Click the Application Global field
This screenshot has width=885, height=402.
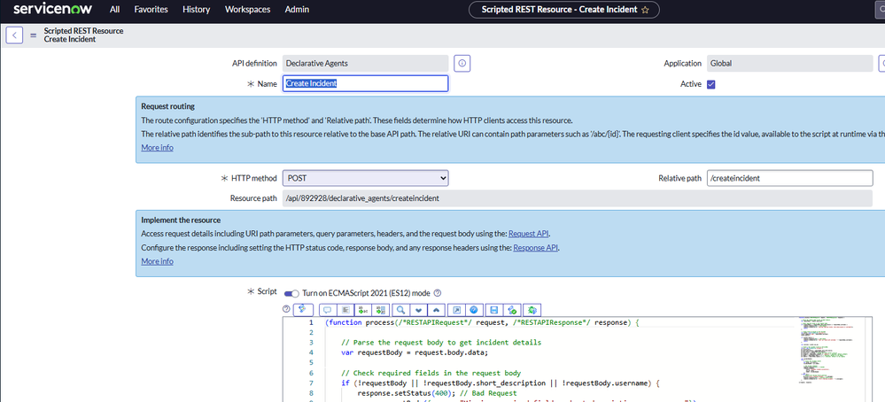pos(789,63)
